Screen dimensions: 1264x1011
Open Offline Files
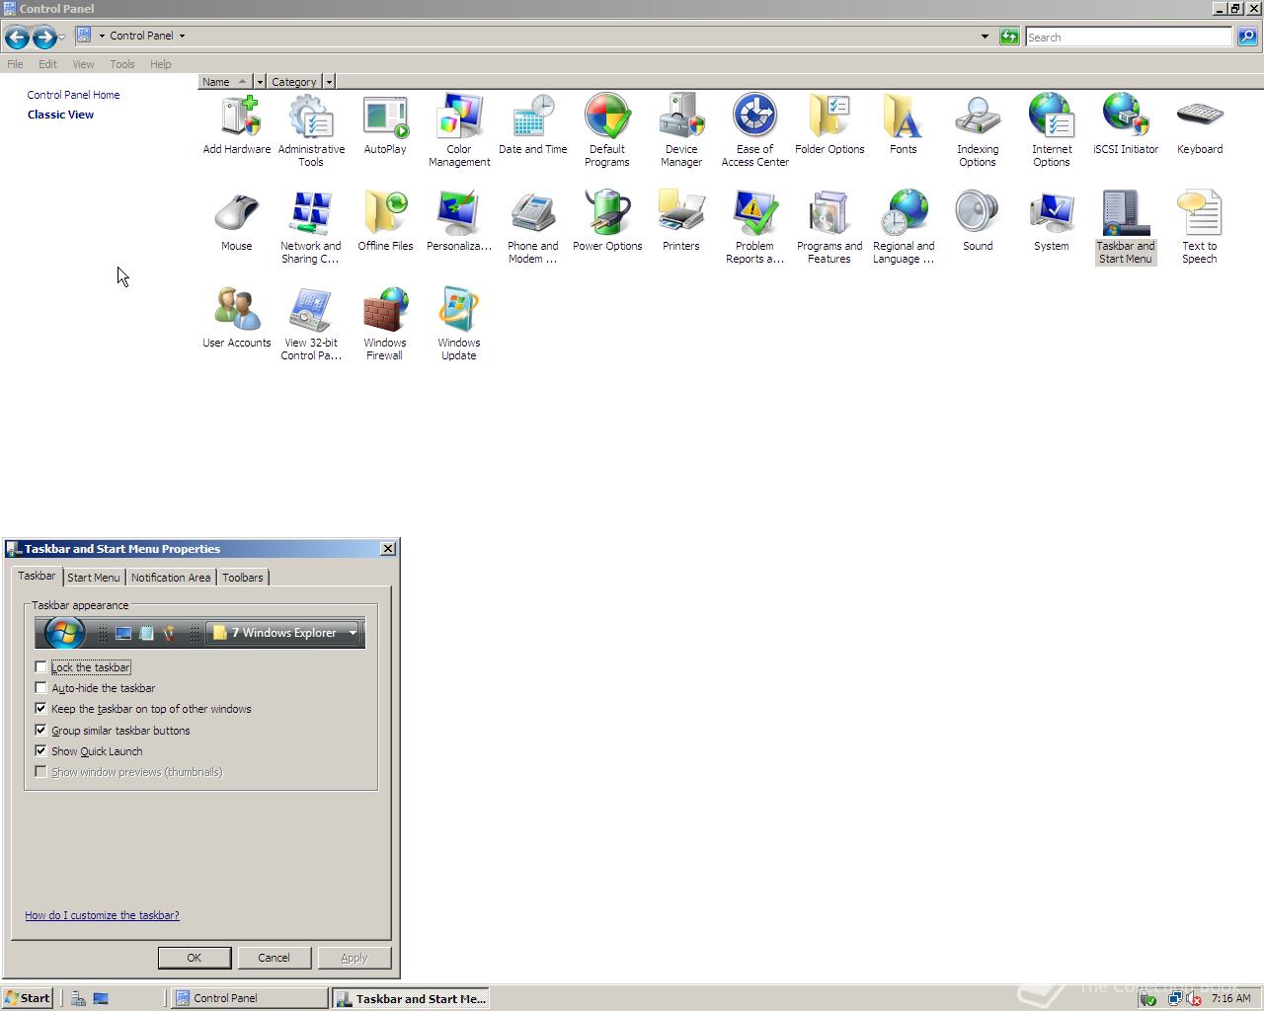385,221
